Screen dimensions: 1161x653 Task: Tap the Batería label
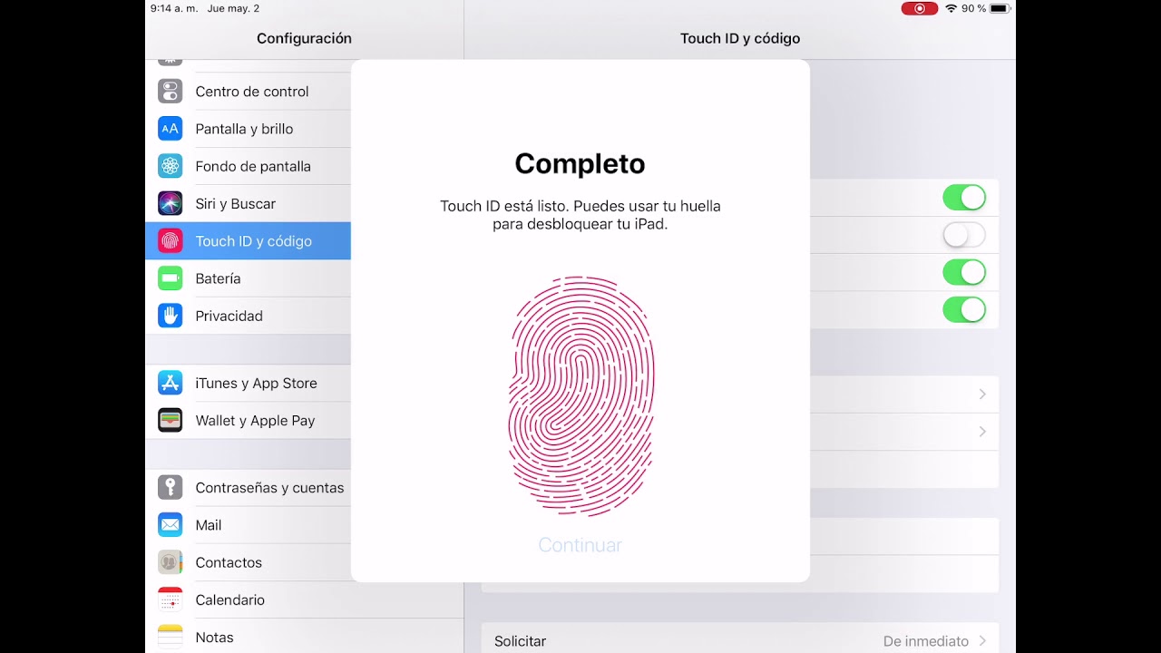point(219,278)
